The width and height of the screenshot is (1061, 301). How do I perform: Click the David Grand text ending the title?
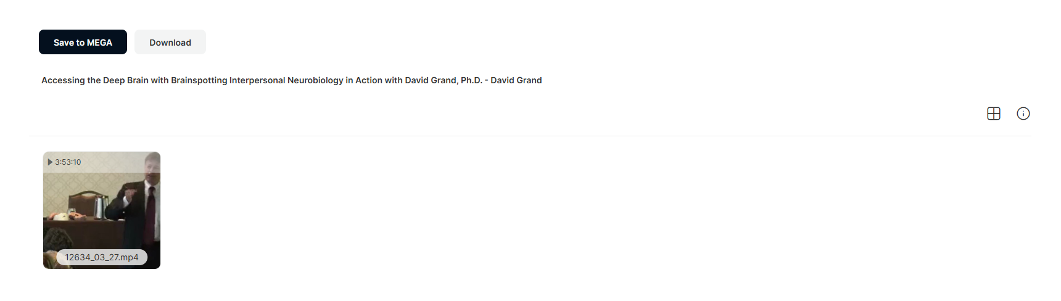pos(516,80)
